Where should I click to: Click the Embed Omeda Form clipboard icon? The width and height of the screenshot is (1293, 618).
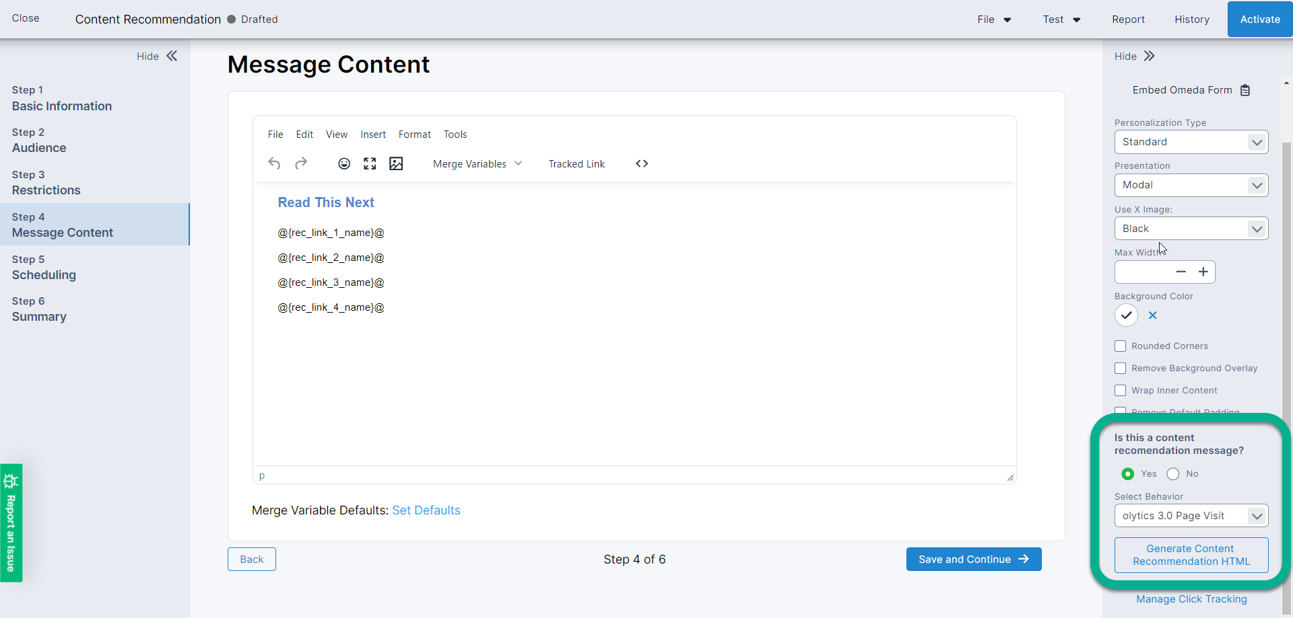pyautogui.click(x=1245, y=90)
